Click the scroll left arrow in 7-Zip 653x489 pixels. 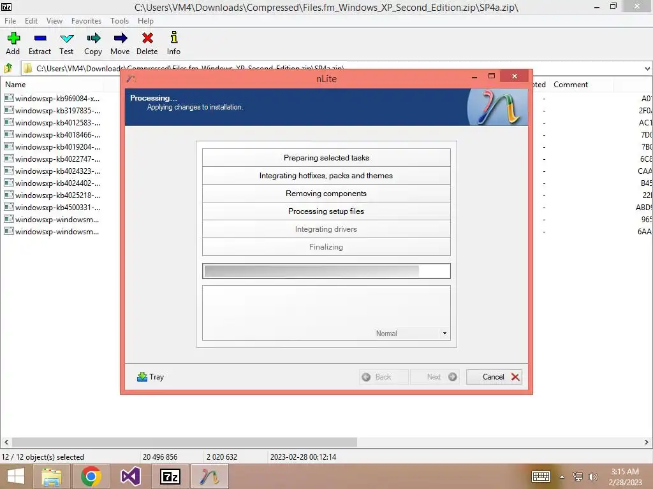(6, 442)
